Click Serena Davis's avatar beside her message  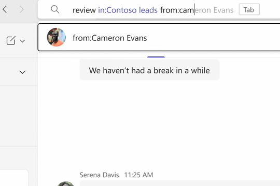click(x=65, y=184)
